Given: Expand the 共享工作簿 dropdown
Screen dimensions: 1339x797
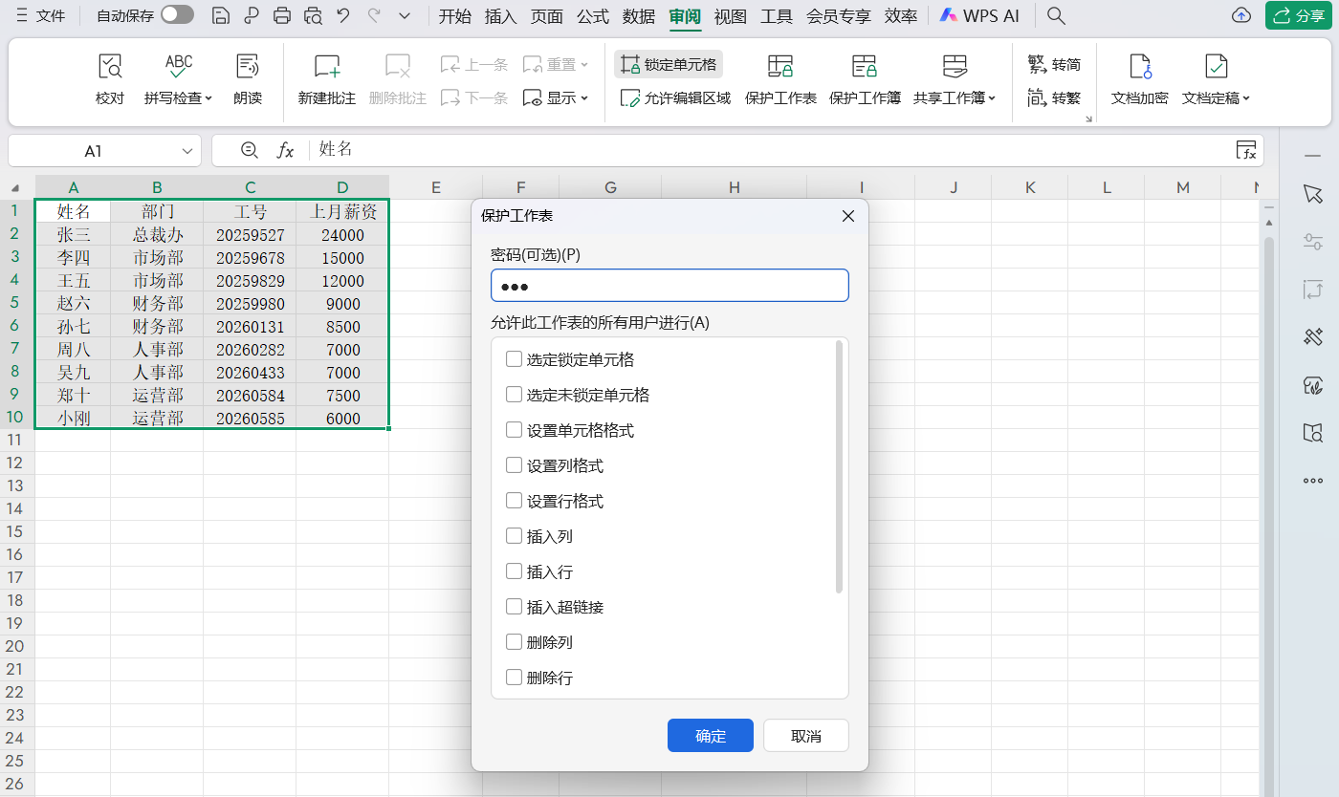Looking at the screenshot, I should (x=954, y=78).
